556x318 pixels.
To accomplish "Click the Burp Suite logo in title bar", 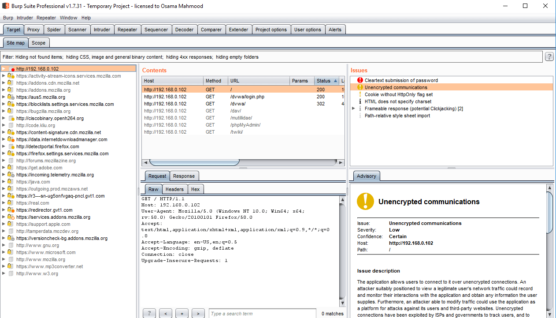I will click(6, 6).
